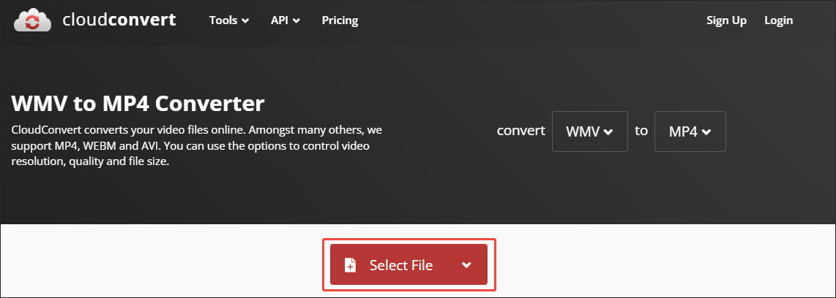Open the Tools menu
This screenshot has width=836, height=298.
[x=228, y=20]
